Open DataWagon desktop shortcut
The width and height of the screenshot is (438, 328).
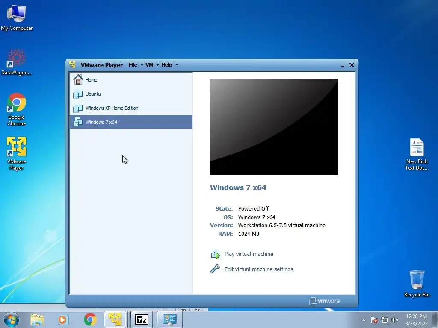[x=17, y=62]
